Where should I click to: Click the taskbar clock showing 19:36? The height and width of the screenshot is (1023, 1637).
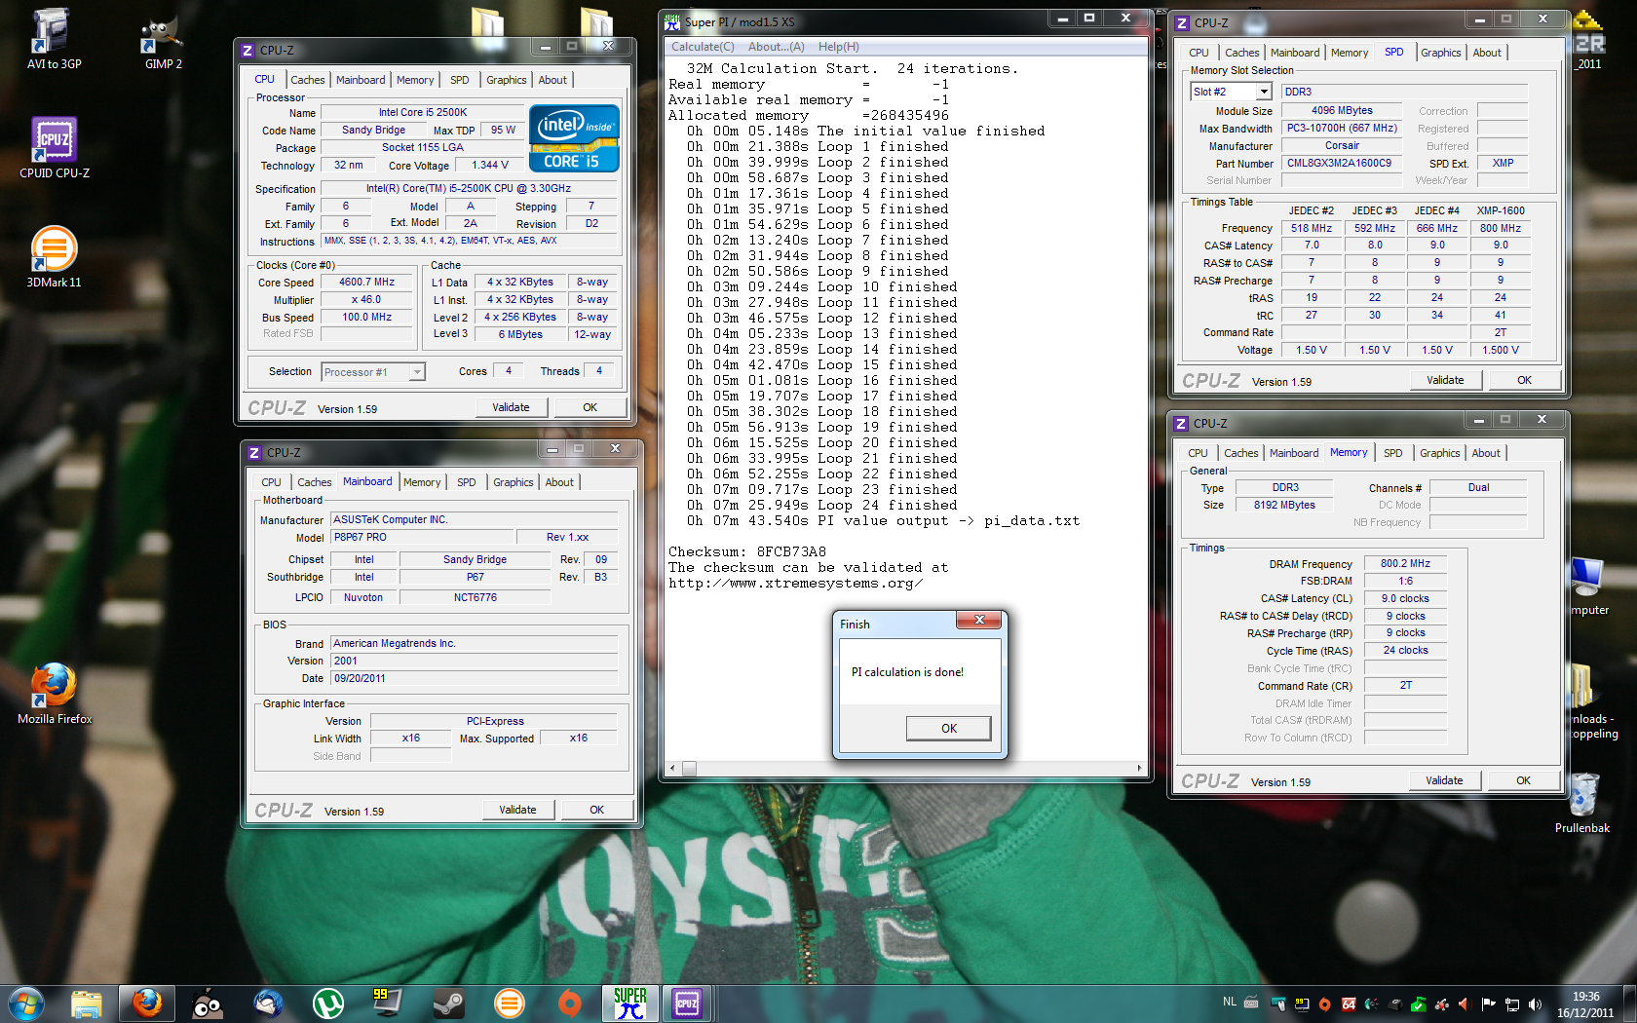(1585, 1004)
